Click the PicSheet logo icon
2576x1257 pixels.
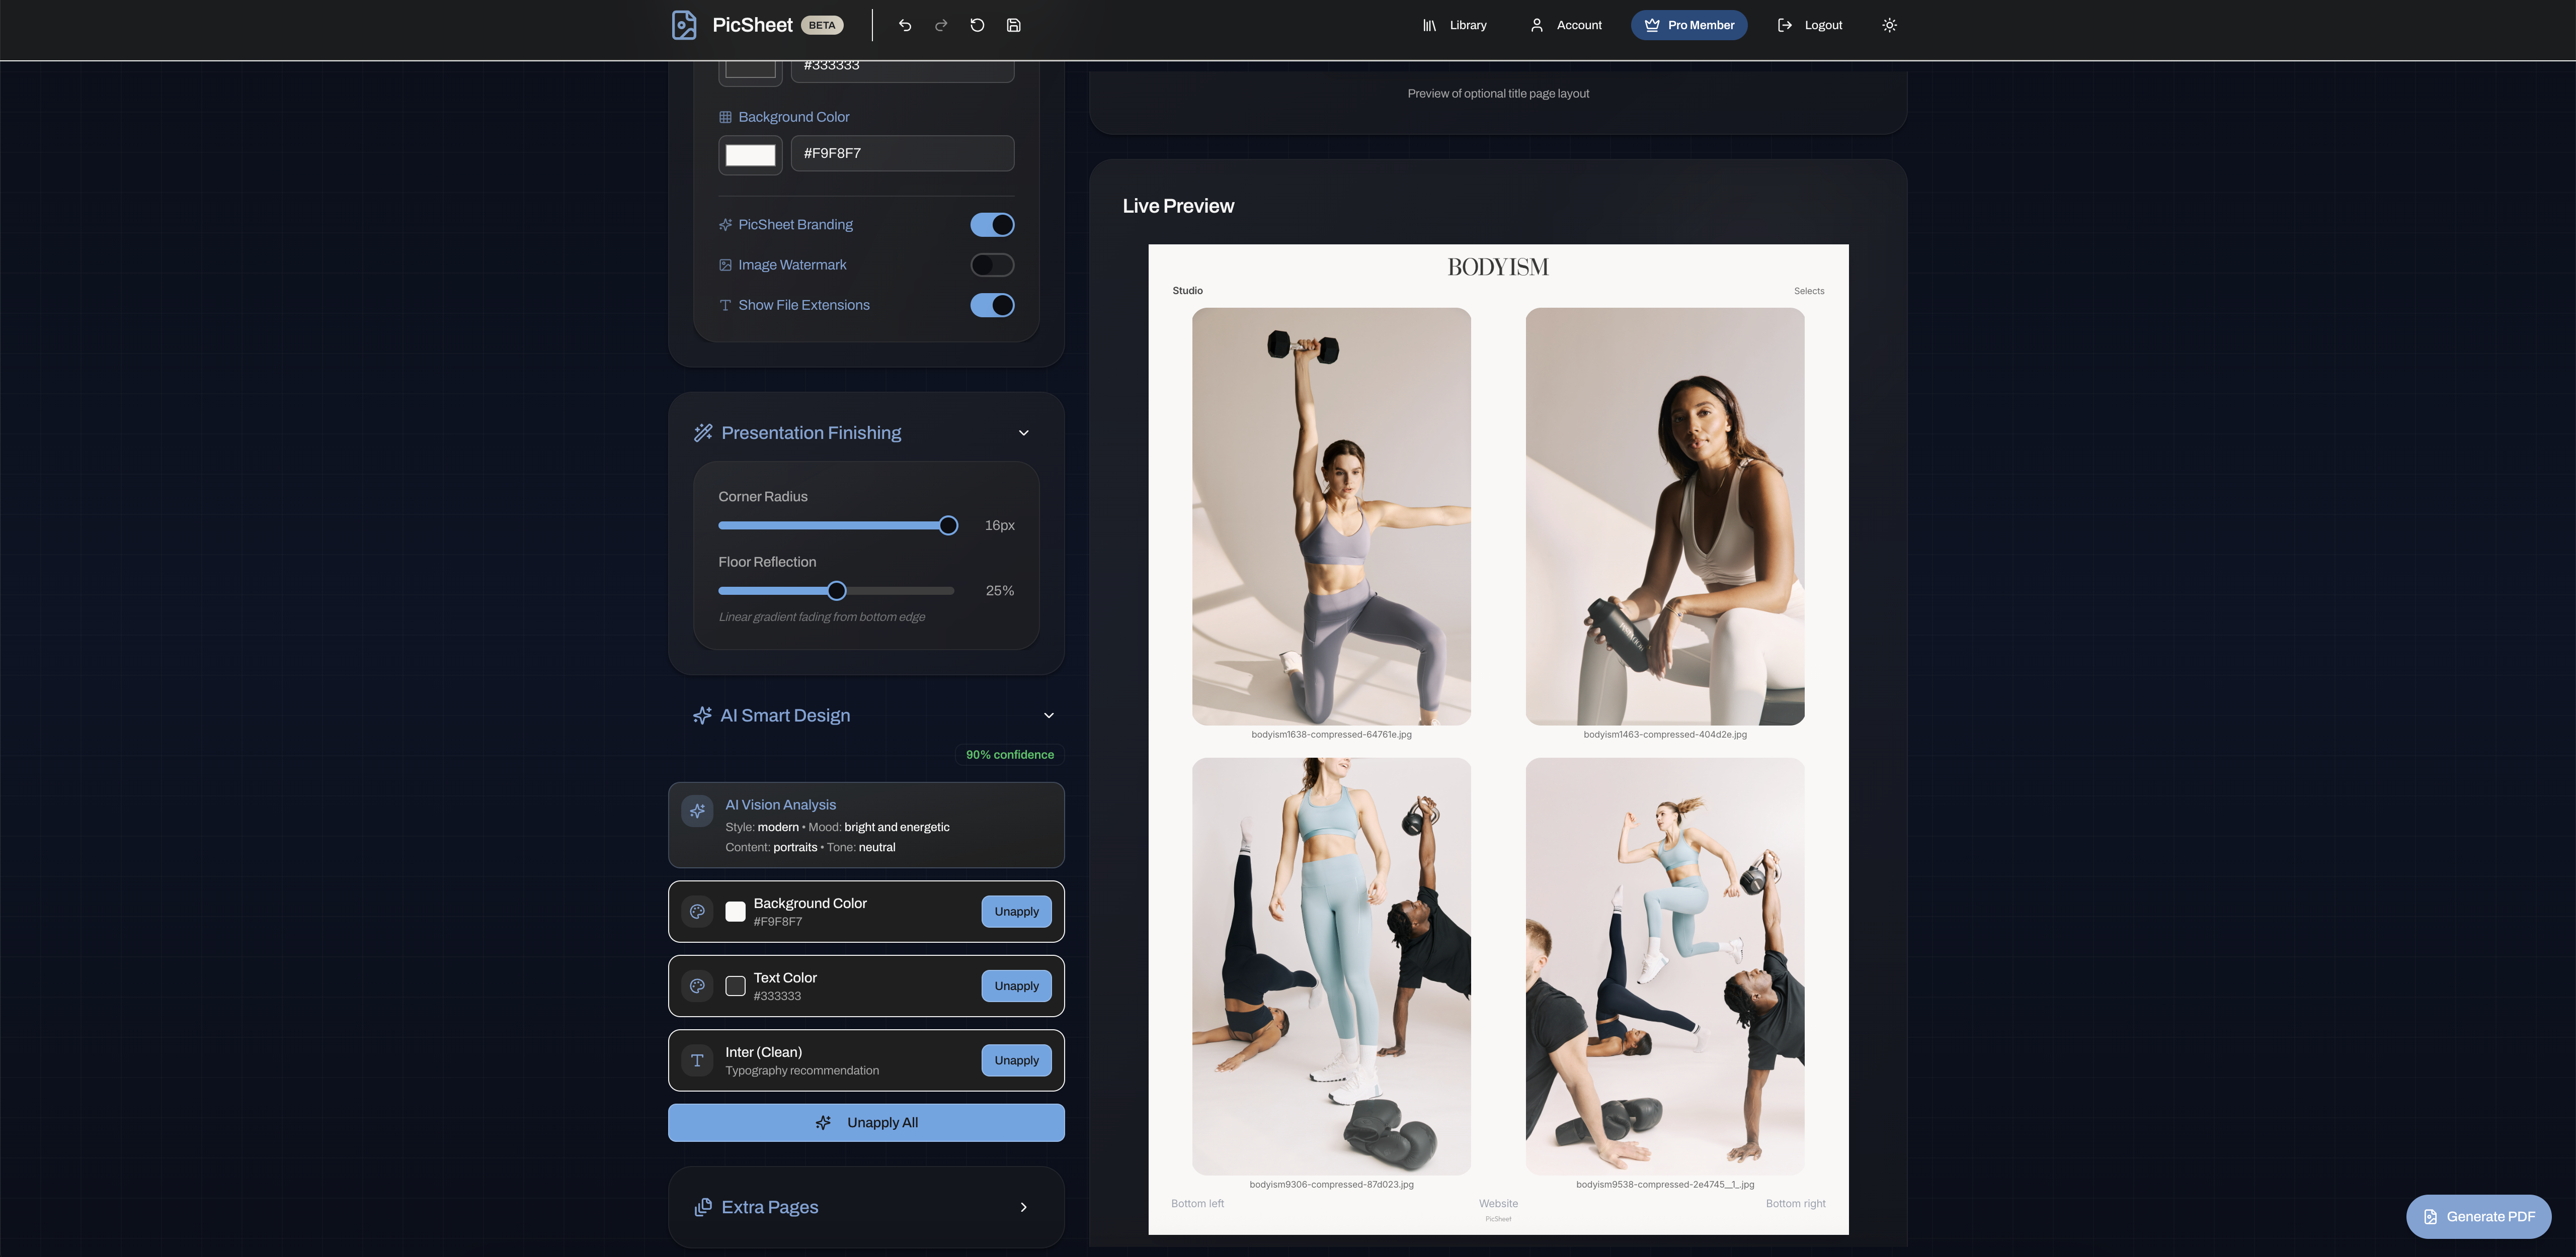(x=684, y=25)
